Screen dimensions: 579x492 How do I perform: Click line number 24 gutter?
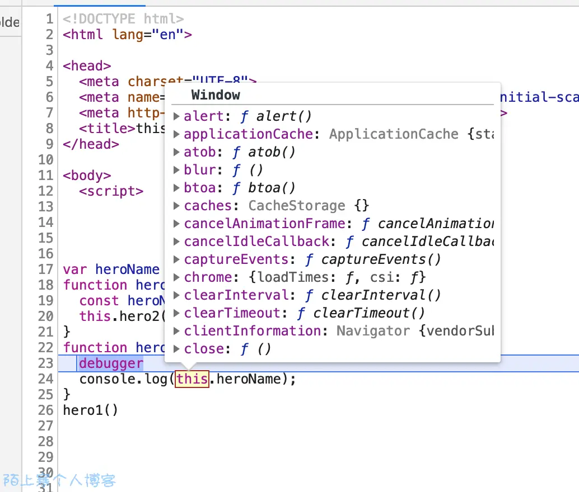pyautogui.click(x=46, y=379)
